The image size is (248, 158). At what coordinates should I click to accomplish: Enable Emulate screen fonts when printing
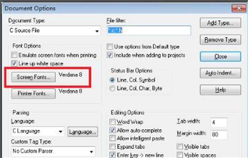click(14, 55)
